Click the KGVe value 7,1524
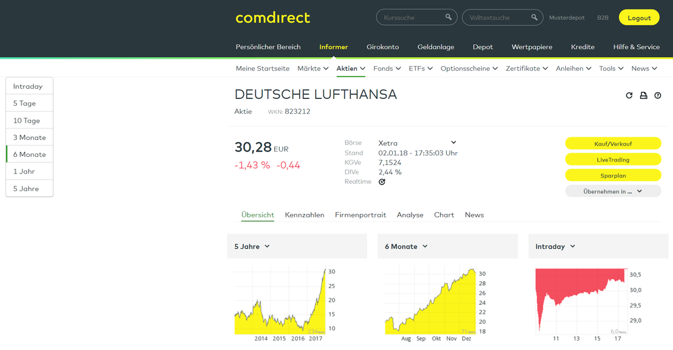The image size is (673, 350). coord(390,163)
